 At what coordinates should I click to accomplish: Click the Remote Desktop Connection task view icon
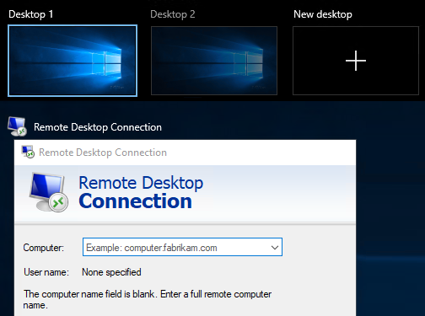click(17, 126)
